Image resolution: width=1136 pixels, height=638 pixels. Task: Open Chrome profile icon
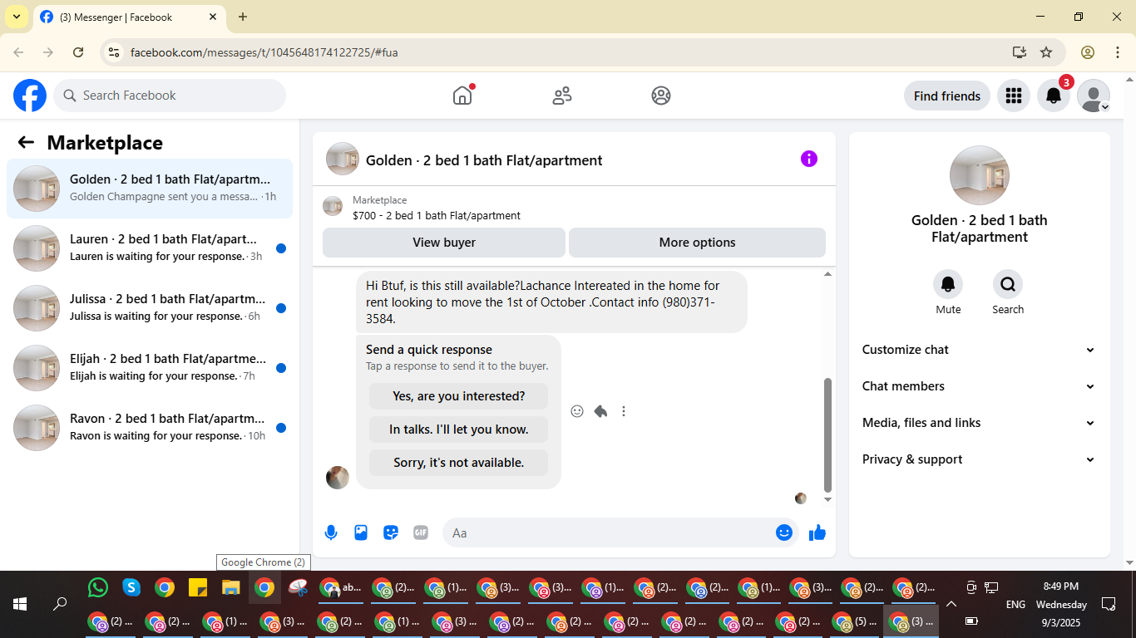1088,52
